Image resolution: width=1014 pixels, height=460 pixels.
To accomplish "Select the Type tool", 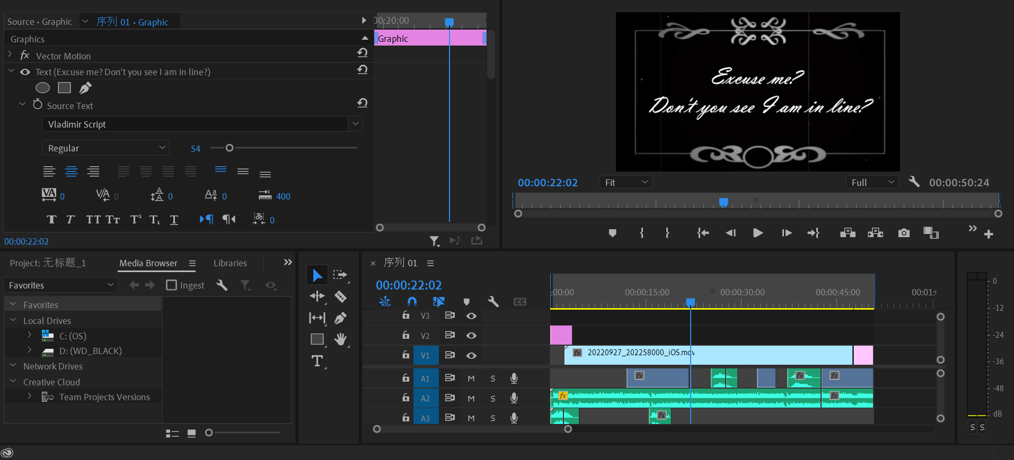I will point(317,361).
